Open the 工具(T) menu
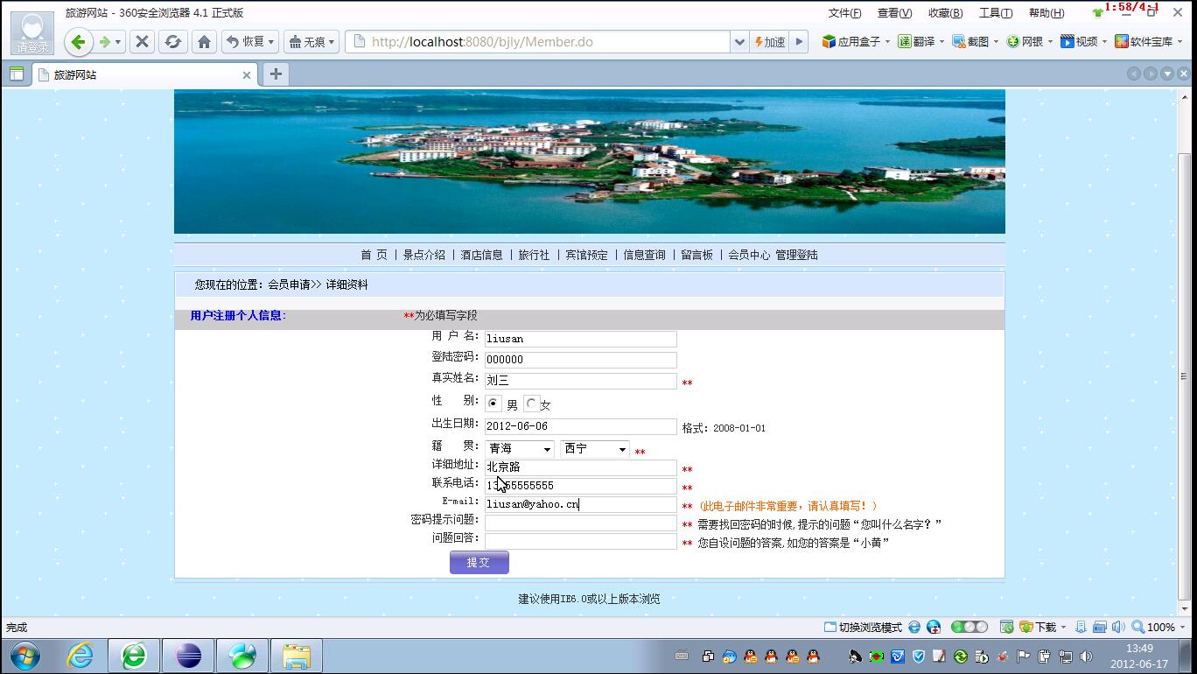This screenshot has width=1197, height=674. click(996, 13)
